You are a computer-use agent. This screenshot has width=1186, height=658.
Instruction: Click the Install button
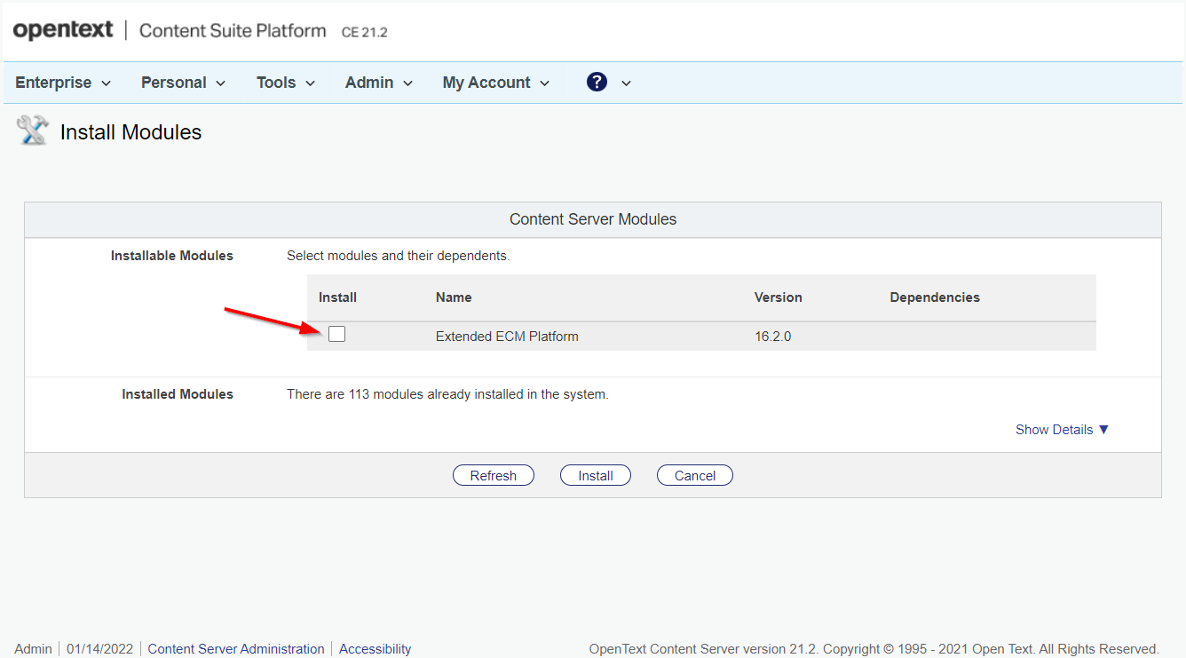596,475
